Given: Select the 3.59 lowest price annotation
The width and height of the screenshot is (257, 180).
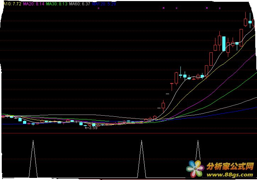Looking at the screenshot, I should [x=91, y=128].
